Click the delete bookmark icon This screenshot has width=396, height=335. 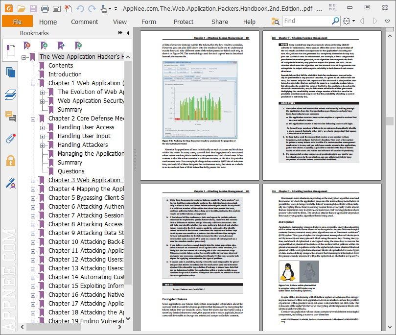click(27, 46)
